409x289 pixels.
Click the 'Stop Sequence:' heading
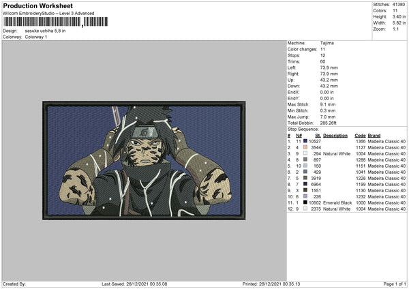coord(303,129)
